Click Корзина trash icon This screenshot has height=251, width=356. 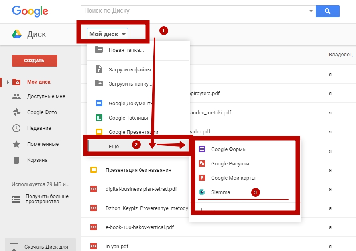16,160
